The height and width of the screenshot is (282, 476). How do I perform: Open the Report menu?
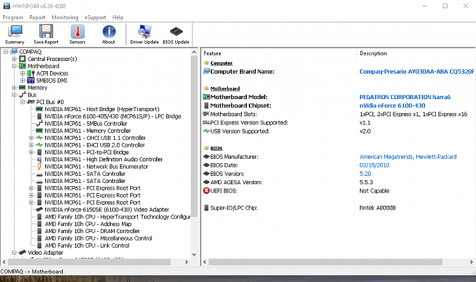(x=37, y=17)
